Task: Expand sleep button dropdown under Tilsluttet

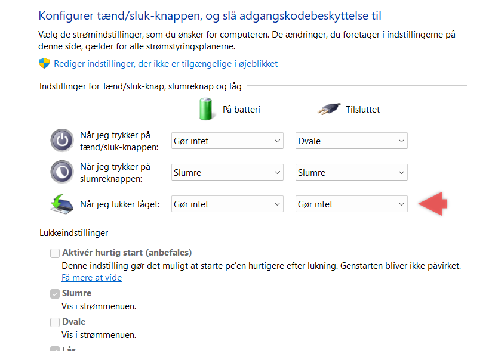Action: coord(352,173)
